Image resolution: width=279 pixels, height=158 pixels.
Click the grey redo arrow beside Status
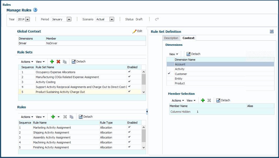point(157,19)
